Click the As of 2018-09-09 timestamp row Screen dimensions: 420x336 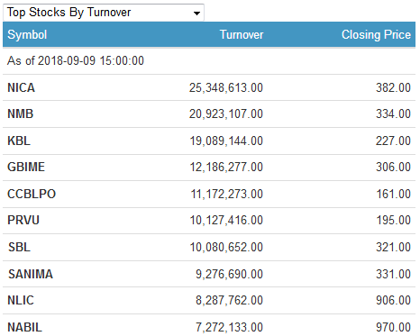209,61
